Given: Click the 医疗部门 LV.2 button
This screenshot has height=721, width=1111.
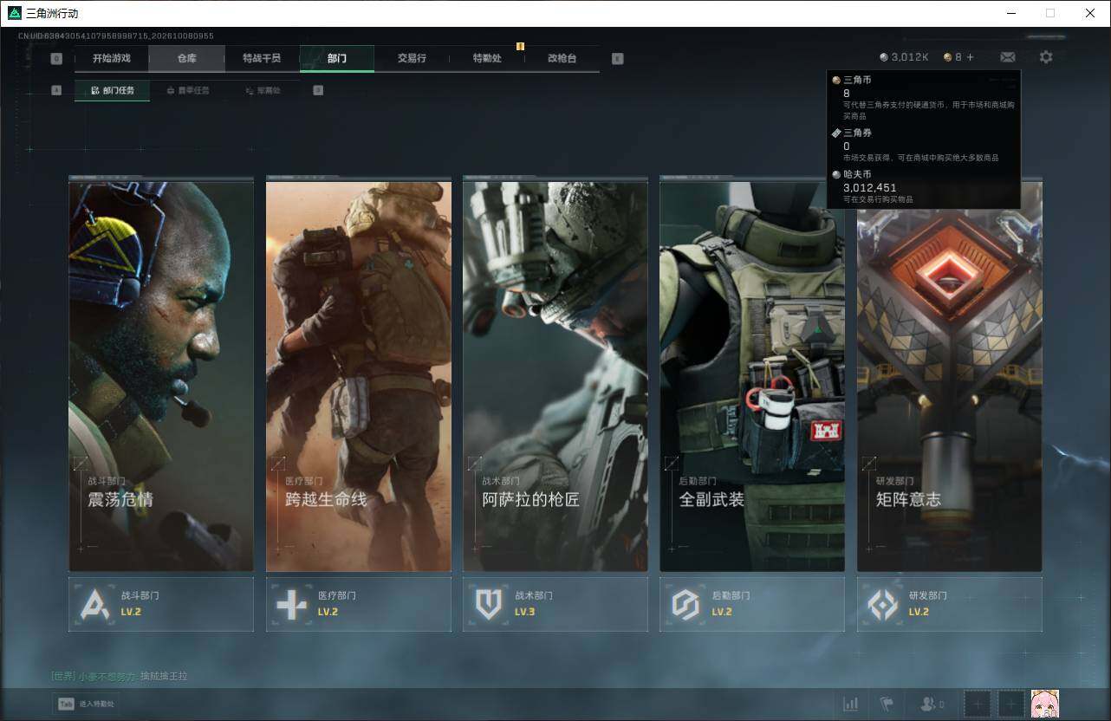Looking at the screenshot, I should click(359, 604).
